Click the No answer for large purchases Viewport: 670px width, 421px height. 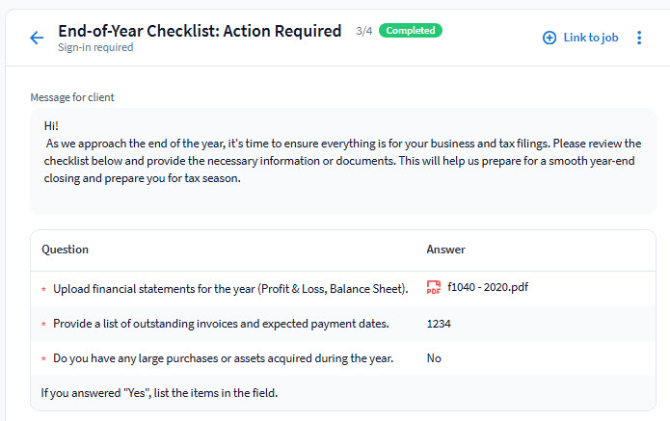[x=434, y=358]
